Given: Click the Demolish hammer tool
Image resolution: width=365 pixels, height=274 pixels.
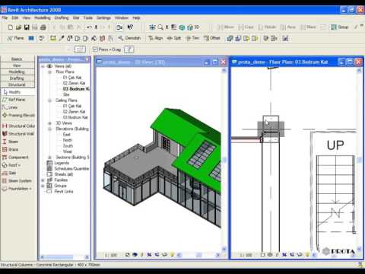Looking at the screenshot, I should pos(129,38).
